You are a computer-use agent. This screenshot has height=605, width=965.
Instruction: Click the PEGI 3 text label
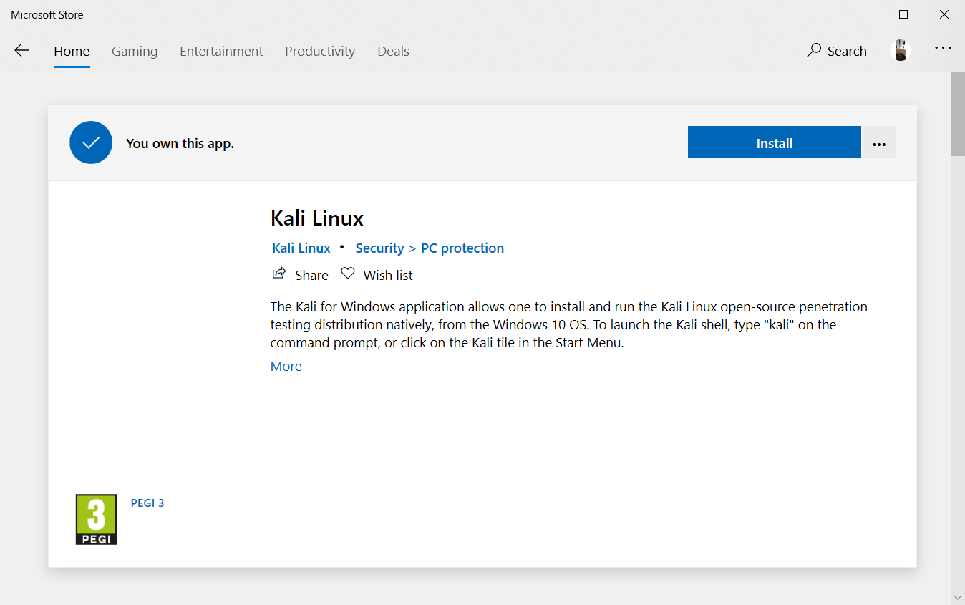pyautogui.click(x=147, y=503)
